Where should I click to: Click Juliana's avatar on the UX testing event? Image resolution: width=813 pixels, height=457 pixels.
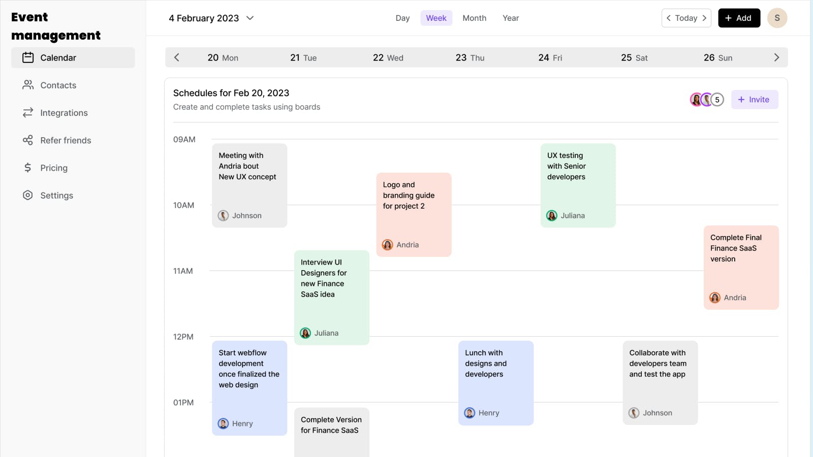coord(551,215)
